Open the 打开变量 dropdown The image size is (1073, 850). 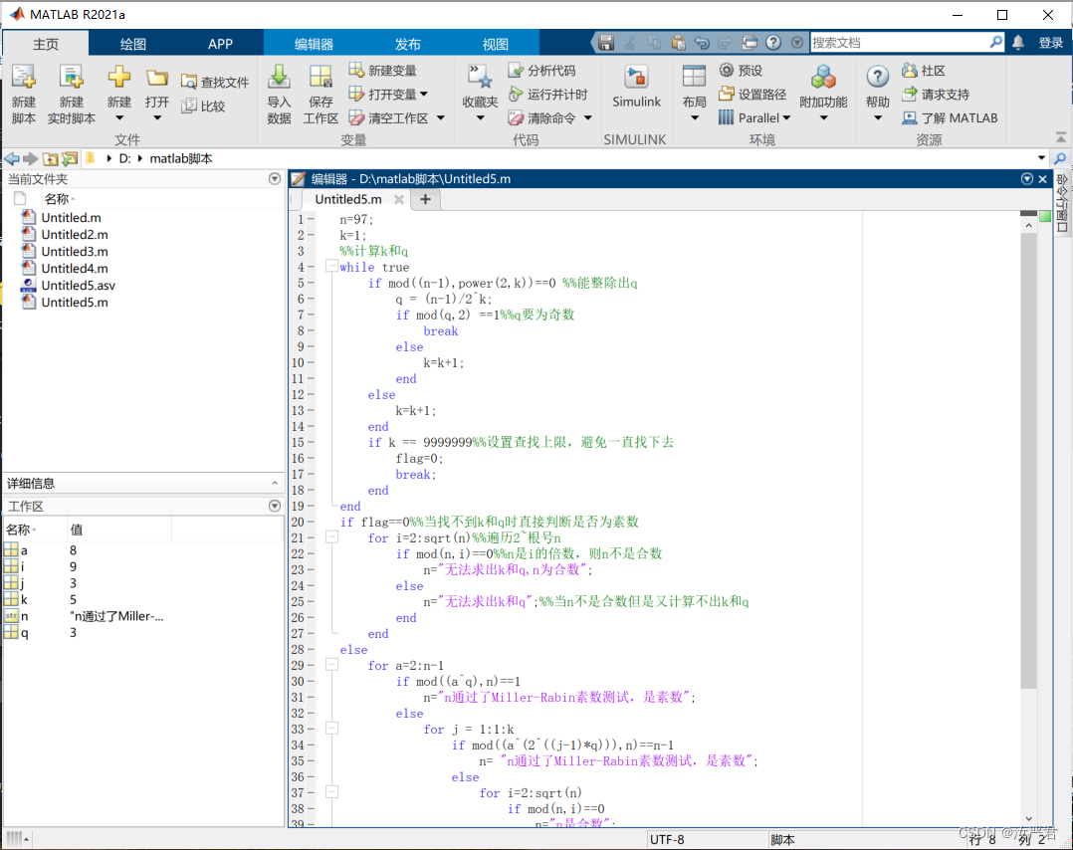[x=424, y=94]
